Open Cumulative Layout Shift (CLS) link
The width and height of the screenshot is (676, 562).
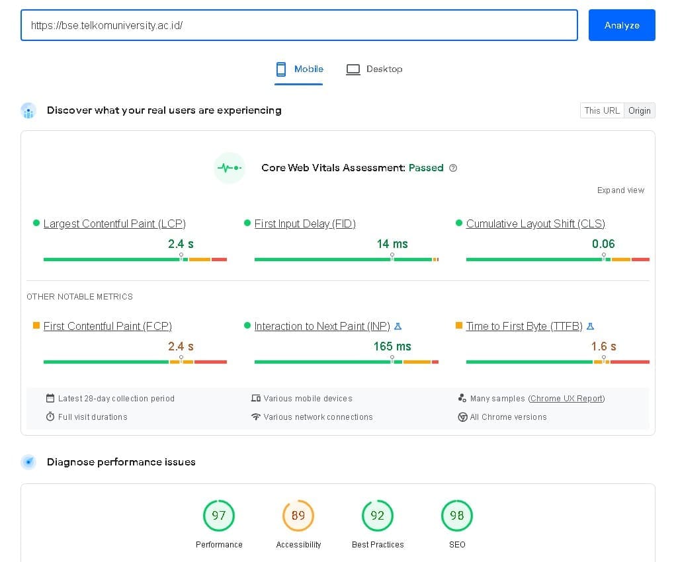click(x=536, y=223)
